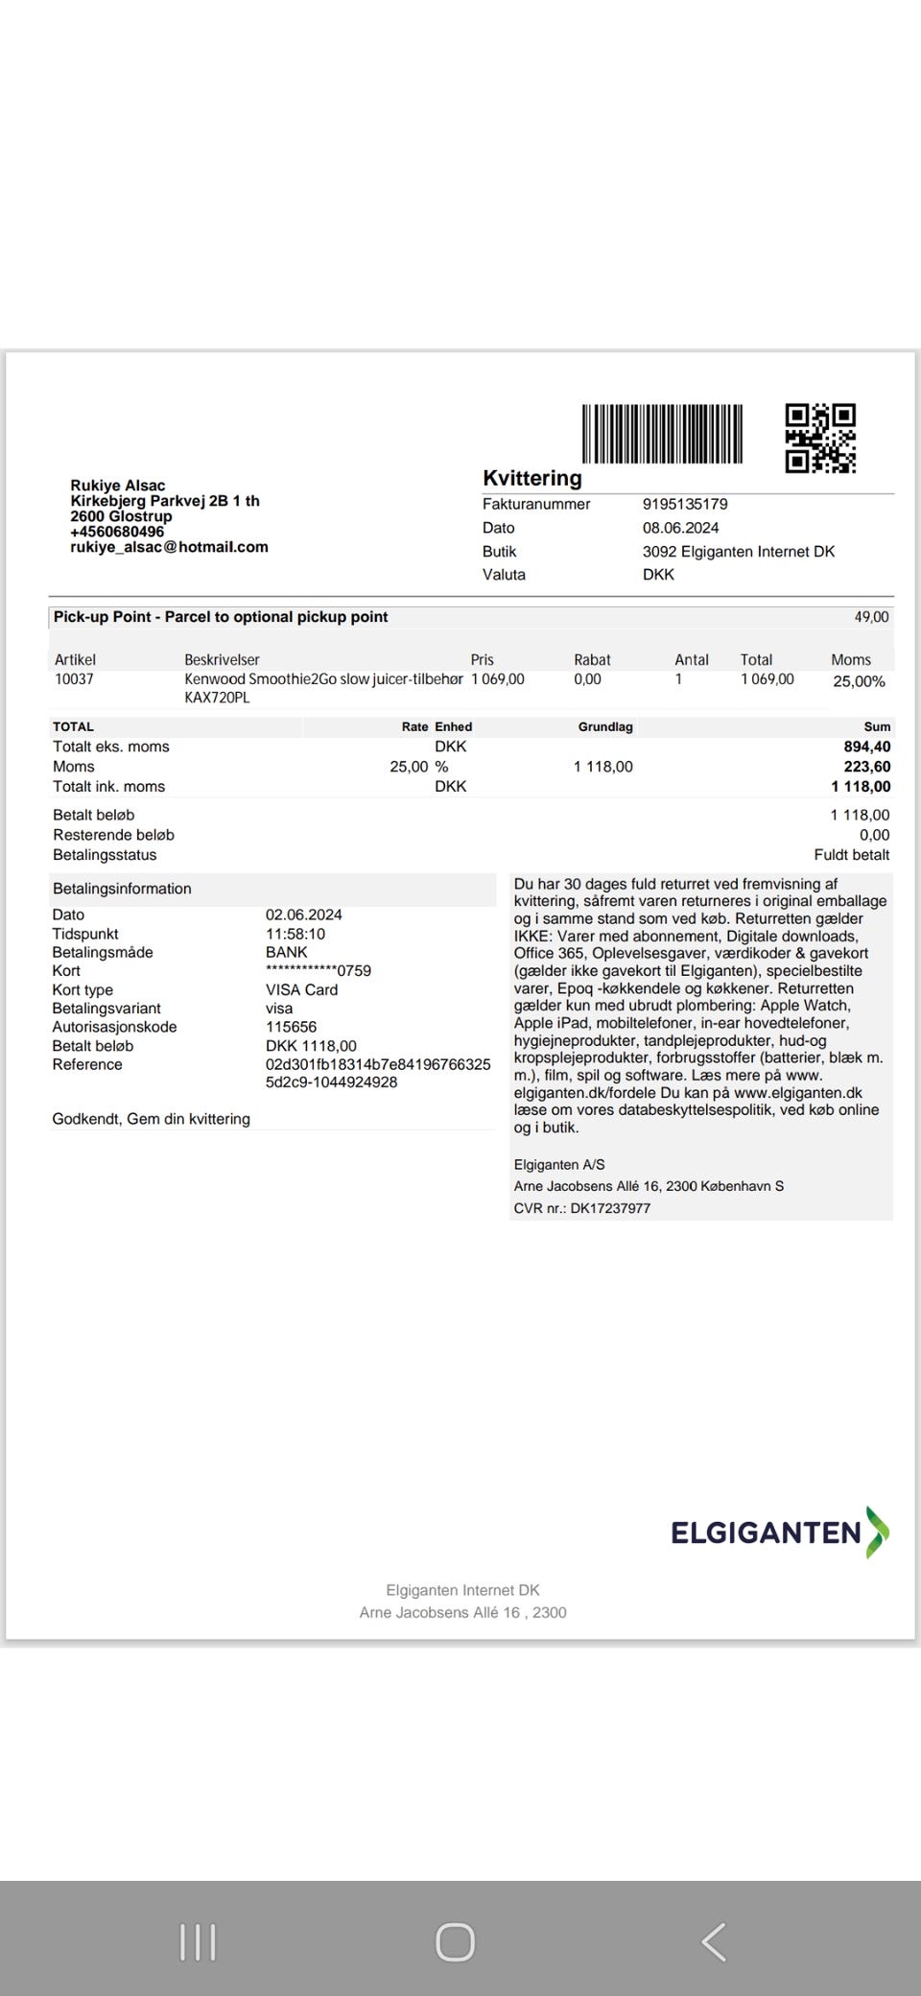
Task: Select address Kirkebjerg Parkvej 2B 1 th
Action: point(165,501)
